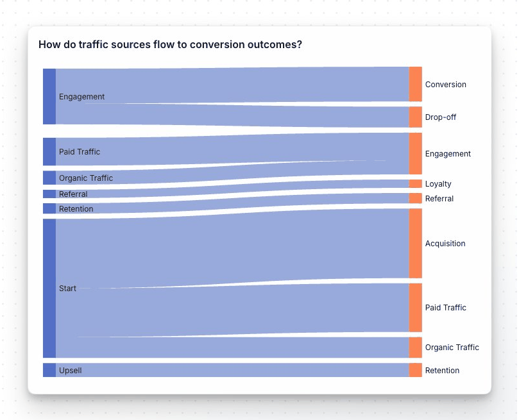Select the orange Conversion target node
The image size is (519, 420).
click(416, 84)
